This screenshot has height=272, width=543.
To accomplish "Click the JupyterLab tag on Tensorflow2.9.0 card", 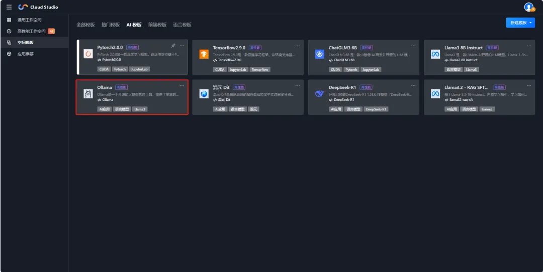I will tap(238, 69).
